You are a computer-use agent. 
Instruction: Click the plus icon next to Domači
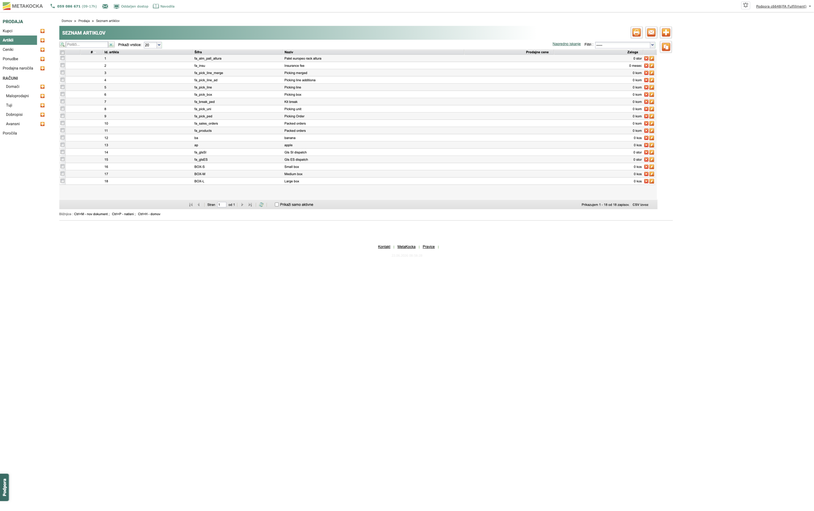click(x=42, y=87)
